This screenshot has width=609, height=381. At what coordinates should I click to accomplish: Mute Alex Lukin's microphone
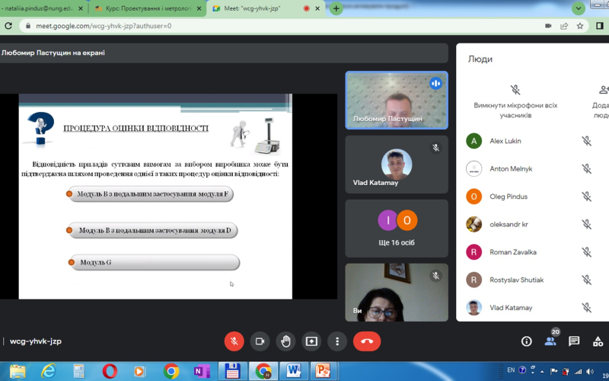pos(586,141)
